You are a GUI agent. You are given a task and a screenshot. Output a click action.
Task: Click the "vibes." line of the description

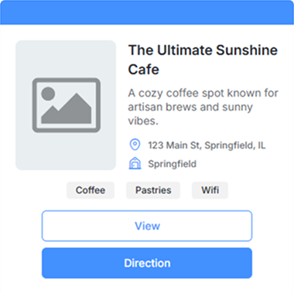(x=143, y=121)
